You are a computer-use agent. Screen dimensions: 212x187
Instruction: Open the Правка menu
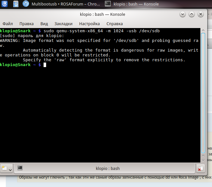coord(26,24)
